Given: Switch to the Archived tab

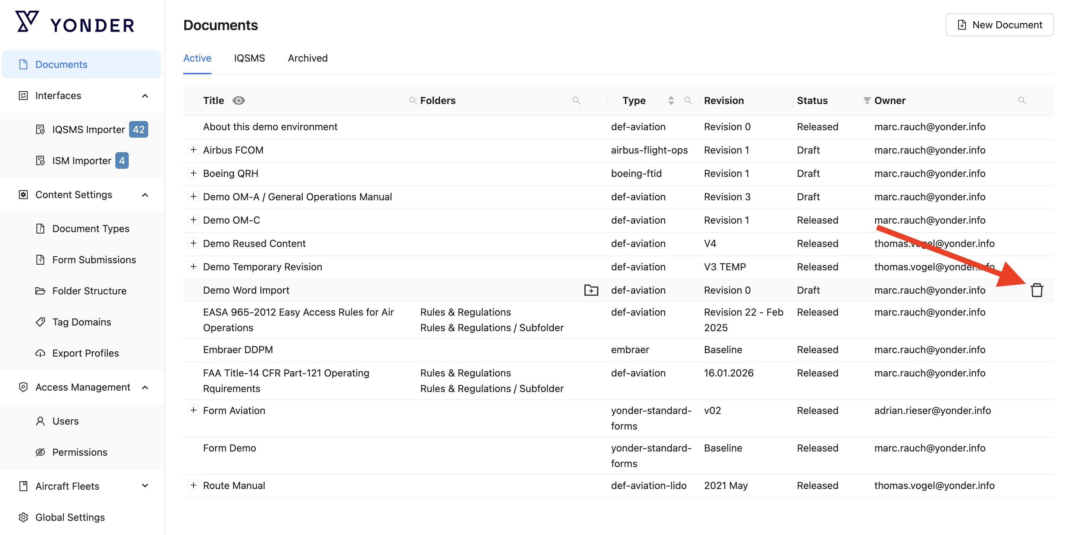Looking at the screenshot, I should click(x=307, y=58).
